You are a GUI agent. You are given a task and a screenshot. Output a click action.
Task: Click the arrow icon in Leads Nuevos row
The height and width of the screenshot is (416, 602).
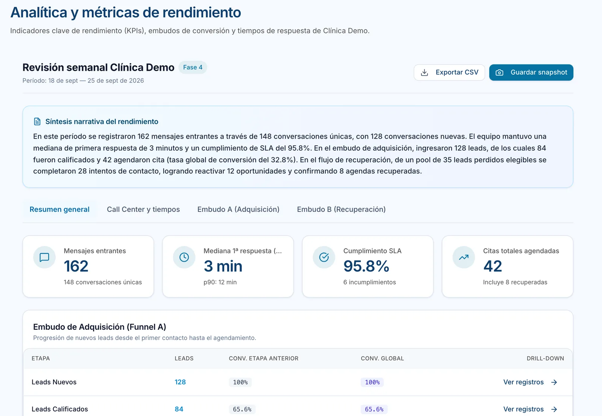tap(554, 382)
